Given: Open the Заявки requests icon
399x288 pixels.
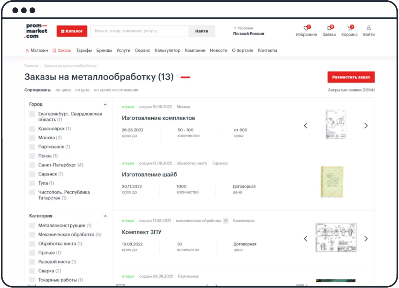Looking at the screenshot, I should point(329,28).
